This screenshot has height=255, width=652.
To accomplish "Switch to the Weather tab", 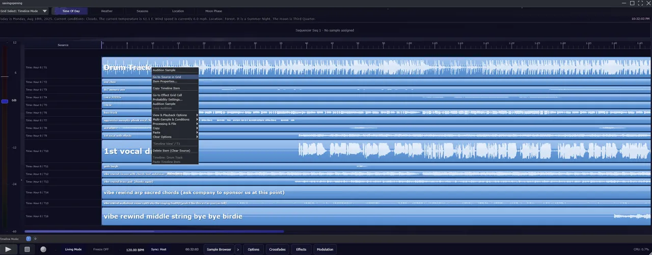I will (x=106, y=11).
